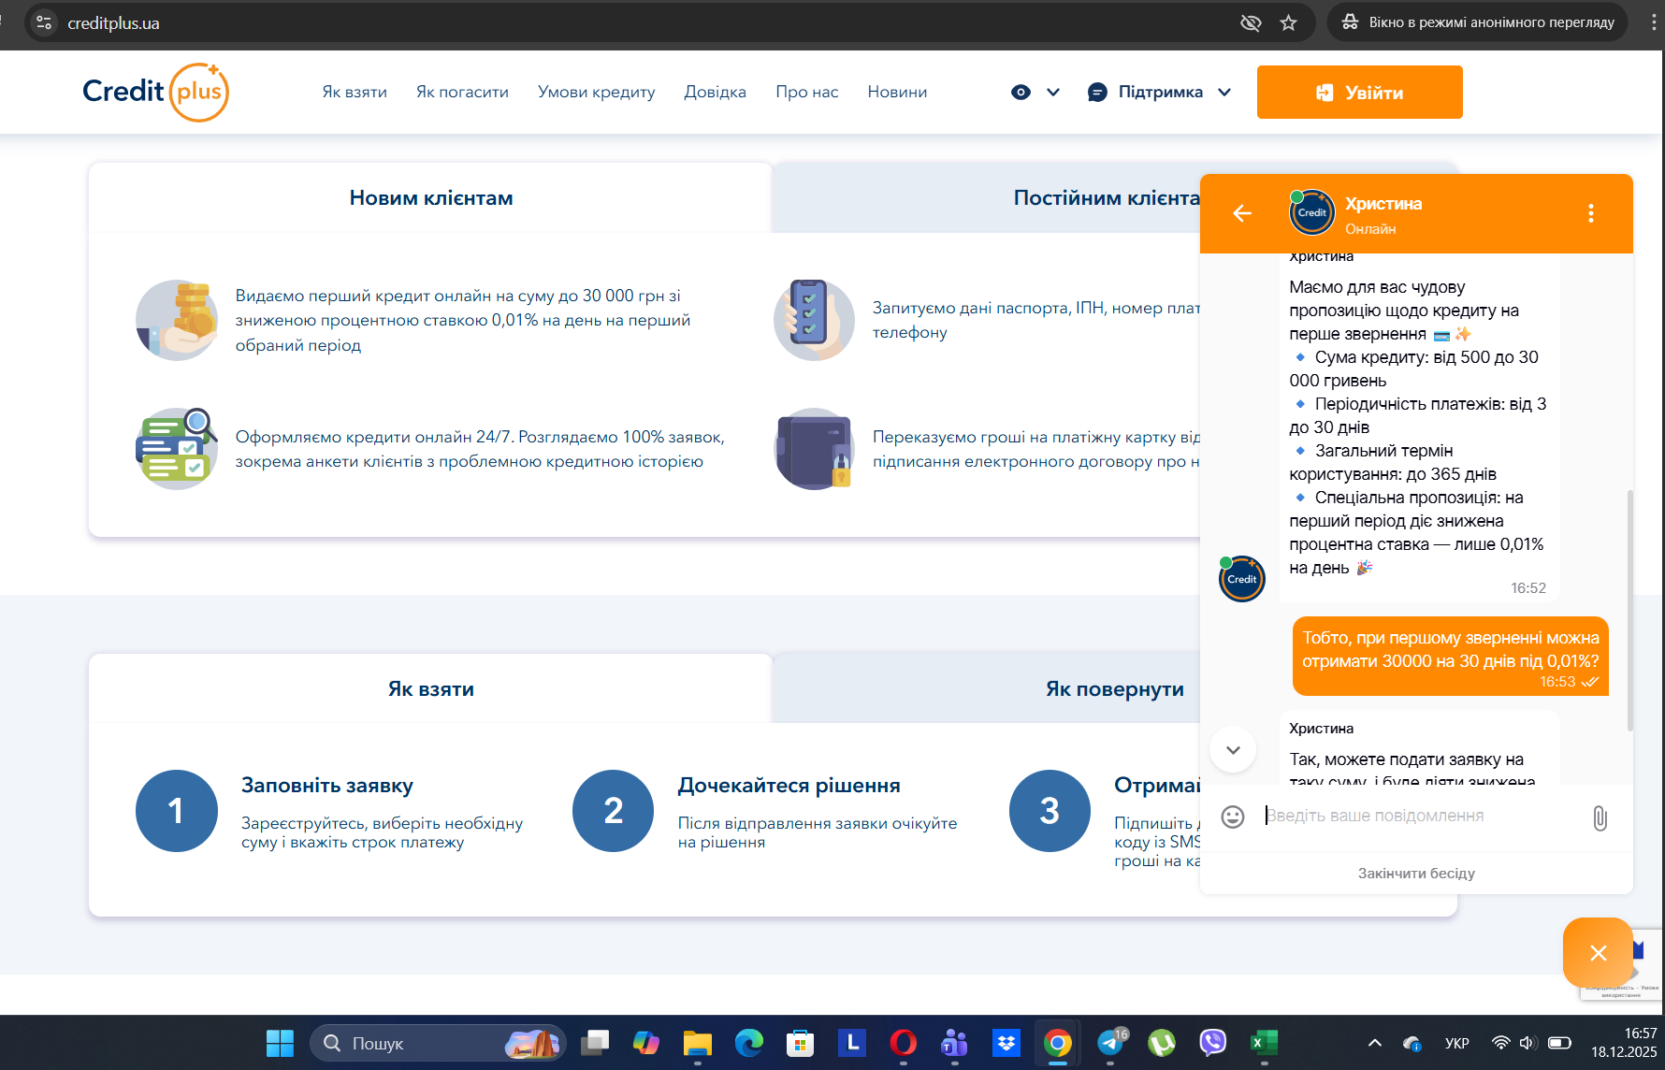Open the tracking protection crossed-eye icon
Viewport: 1665px width, 1070px height.
1251,22
